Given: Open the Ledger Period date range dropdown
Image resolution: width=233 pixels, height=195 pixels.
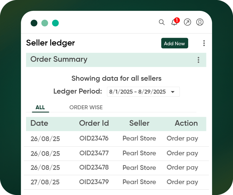Looking at the screenshot, I should pos(143,92).
